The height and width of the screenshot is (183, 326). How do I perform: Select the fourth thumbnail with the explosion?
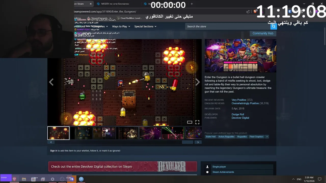[x=127, y=133]
